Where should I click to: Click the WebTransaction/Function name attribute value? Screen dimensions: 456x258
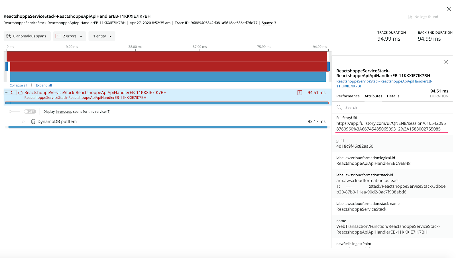click(388, 229)
